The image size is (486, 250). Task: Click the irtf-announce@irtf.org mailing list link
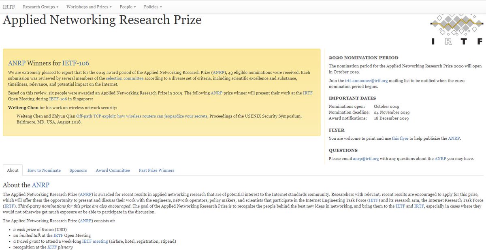click(x=367, y=81)
